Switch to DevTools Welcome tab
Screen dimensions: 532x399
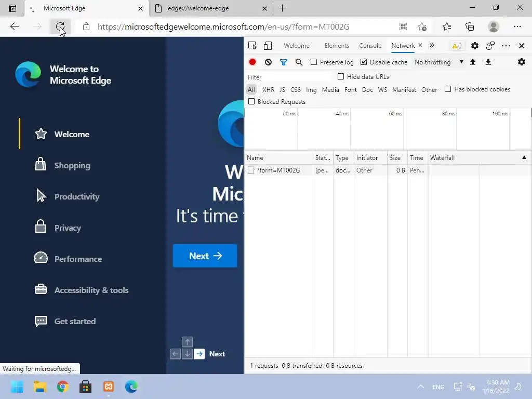[x=297, y=46]
